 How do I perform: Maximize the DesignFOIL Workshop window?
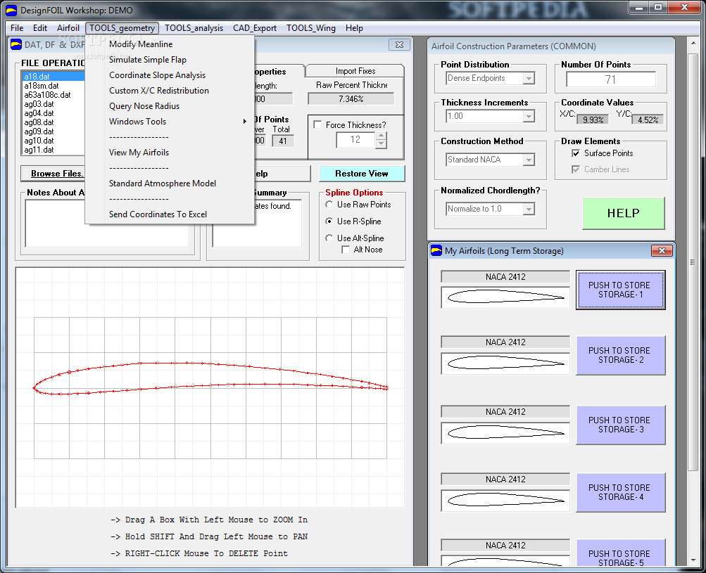point(658,7)
